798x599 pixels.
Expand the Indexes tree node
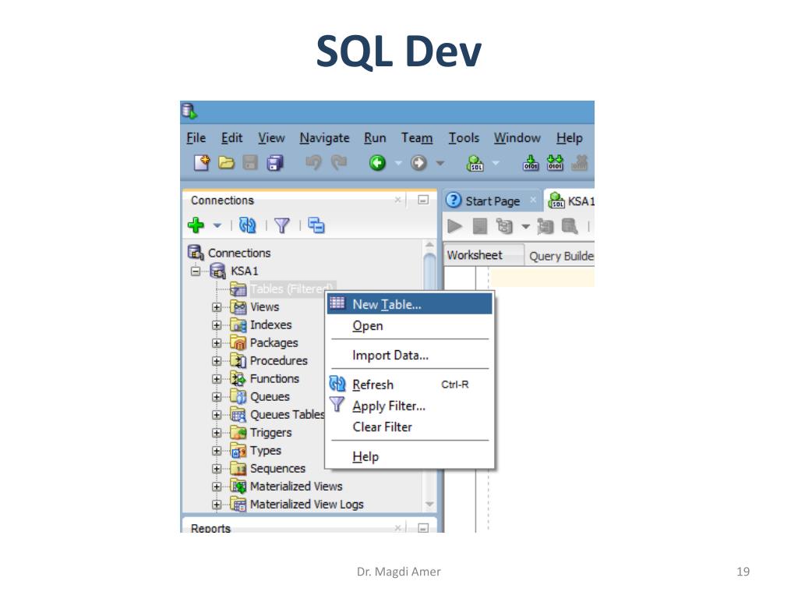click(x=217, y=325)
